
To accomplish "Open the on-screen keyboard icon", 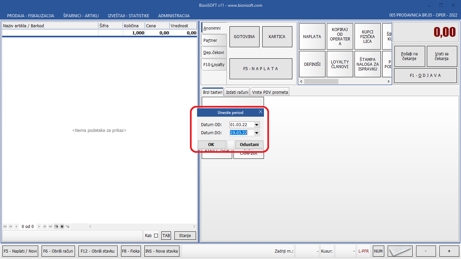I will click(400, 251).
